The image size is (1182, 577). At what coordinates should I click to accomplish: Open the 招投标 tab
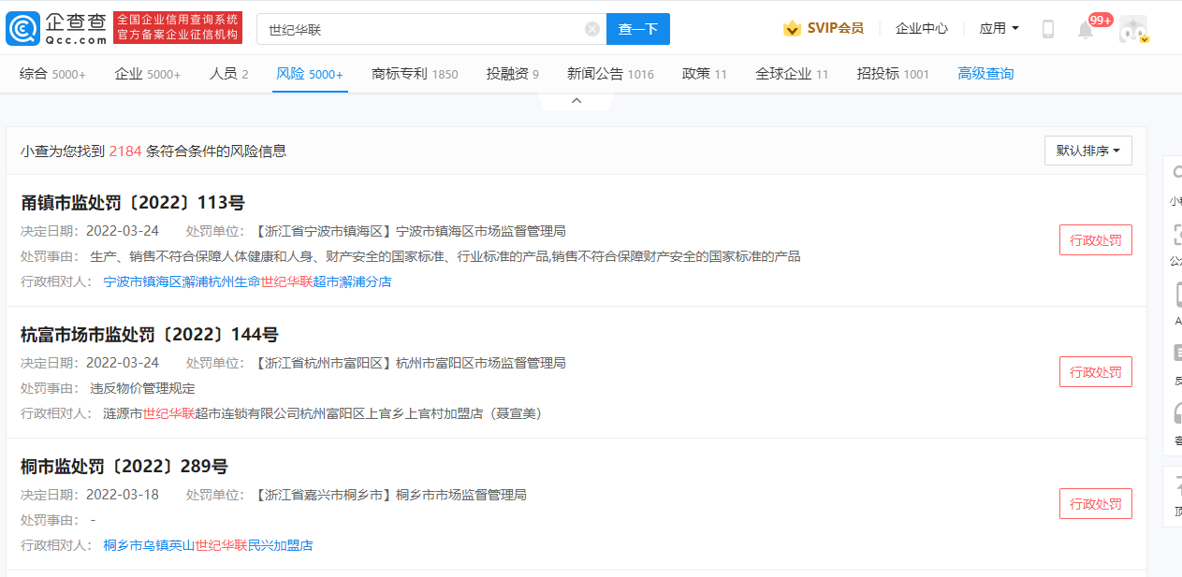[893, 74]
